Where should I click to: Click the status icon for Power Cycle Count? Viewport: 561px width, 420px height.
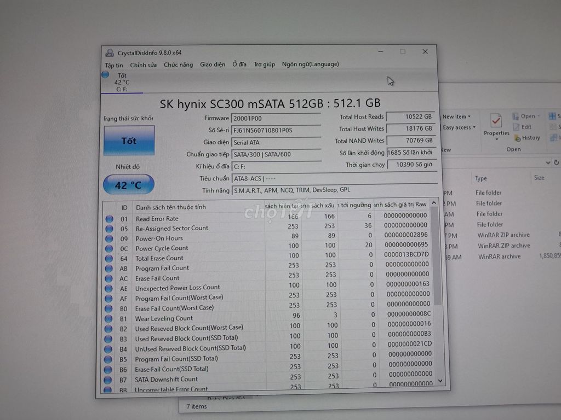[x=109, y=249]
